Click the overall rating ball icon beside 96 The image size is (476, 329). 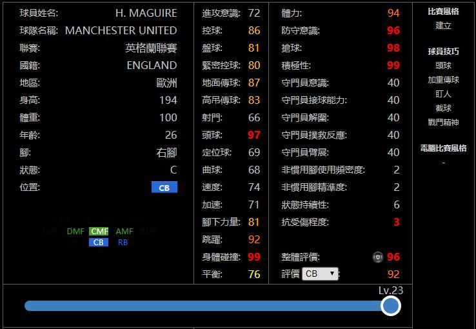click(x=378, y=257)
